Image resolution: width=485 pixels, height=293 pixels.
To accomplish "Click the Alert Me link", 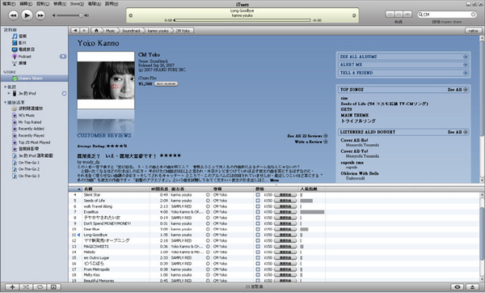I will point(403,65).
